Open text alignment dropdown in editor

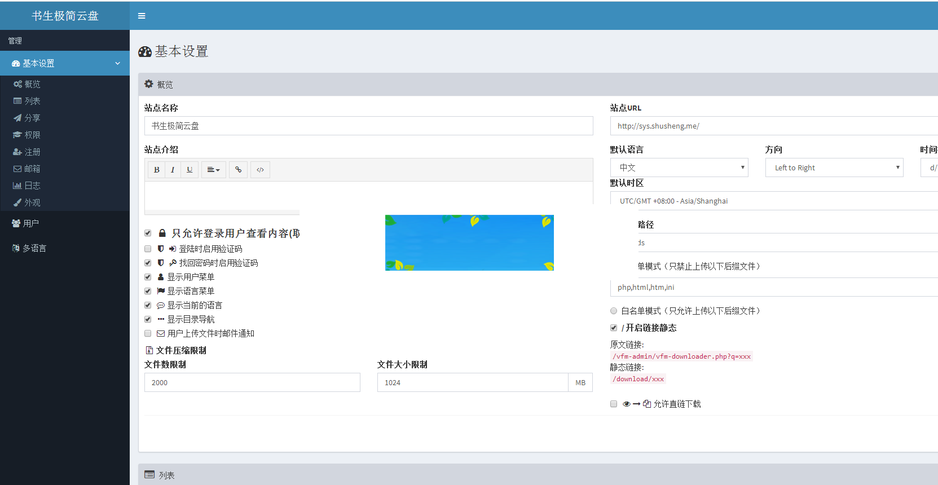[x=213, y=170]
